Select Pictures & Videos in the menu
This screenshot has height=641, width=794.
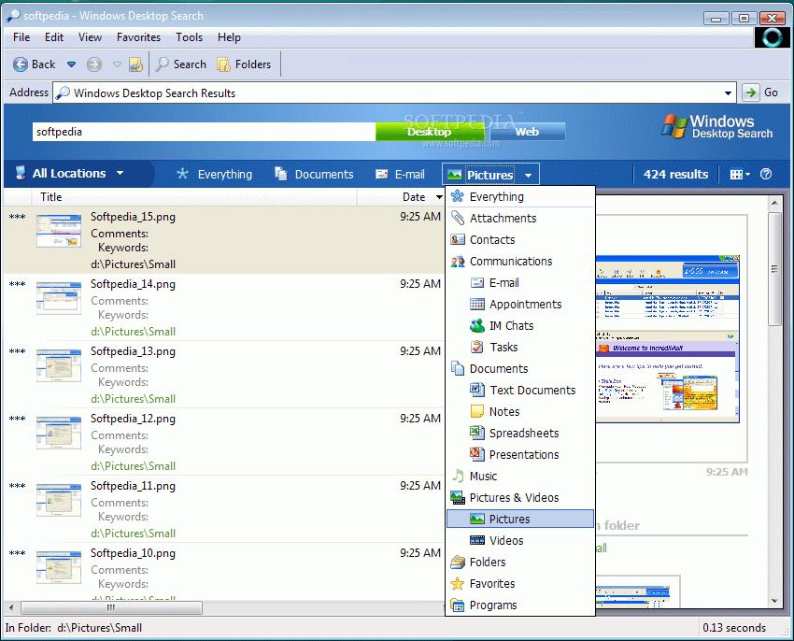click(x=520, y=498)
